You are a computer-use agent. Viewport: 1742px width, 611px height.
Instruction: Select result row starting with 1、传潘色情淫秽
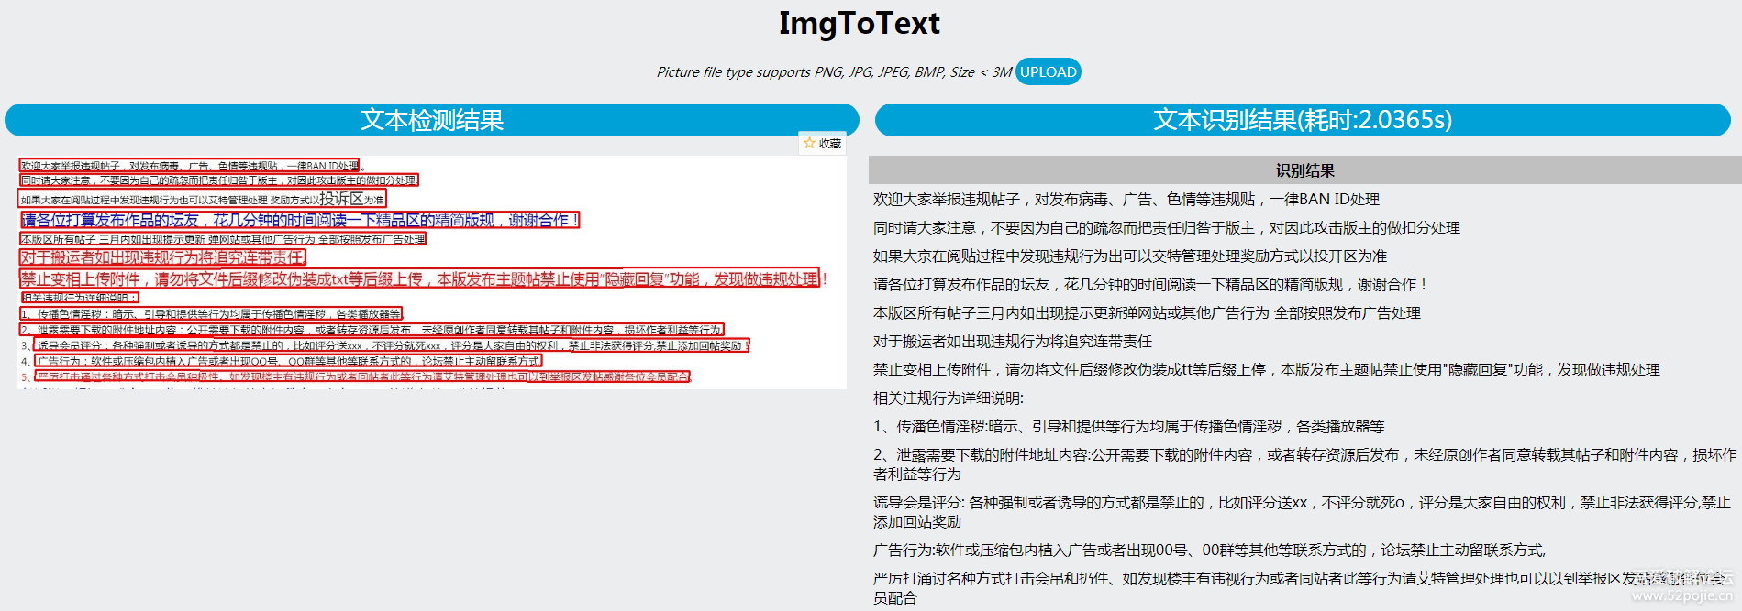coord(1128,427)
